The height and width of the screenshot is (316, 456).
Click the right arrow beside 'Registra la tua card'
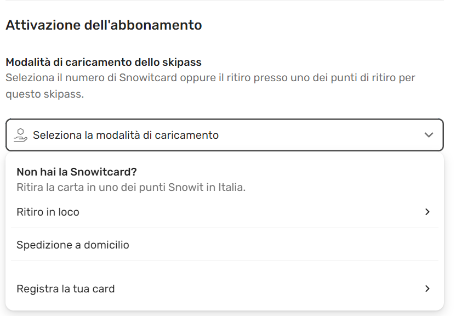pos(428,289)
